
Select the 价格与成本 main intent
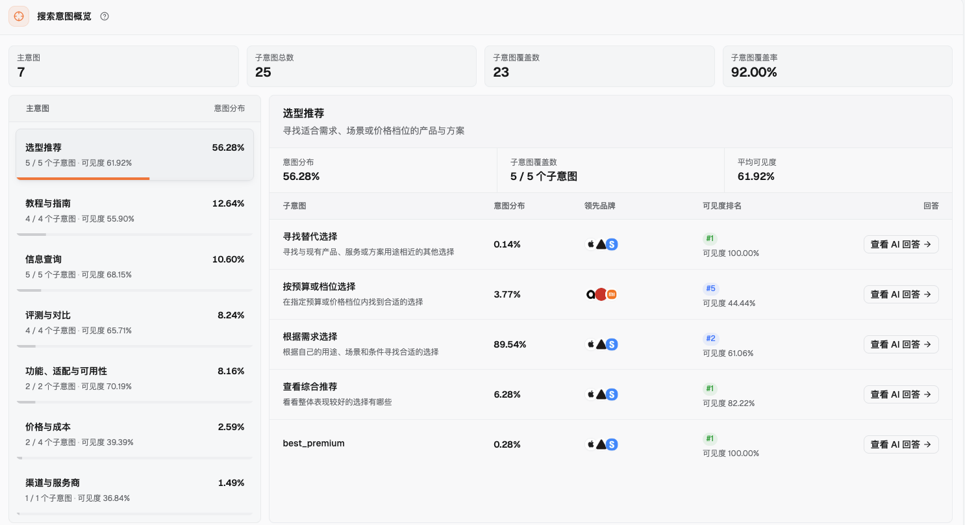point(135,434)
